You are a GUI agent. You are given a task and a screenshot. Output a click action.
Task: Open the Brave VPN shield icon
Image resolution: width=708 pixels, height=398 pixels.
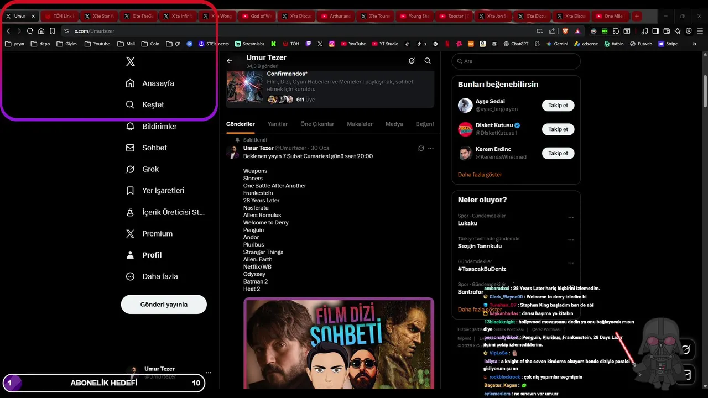689,31
